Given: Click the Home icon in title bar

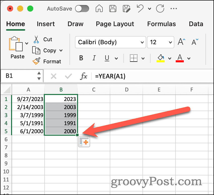Looking at the screenshot, I should pos(99,9).
